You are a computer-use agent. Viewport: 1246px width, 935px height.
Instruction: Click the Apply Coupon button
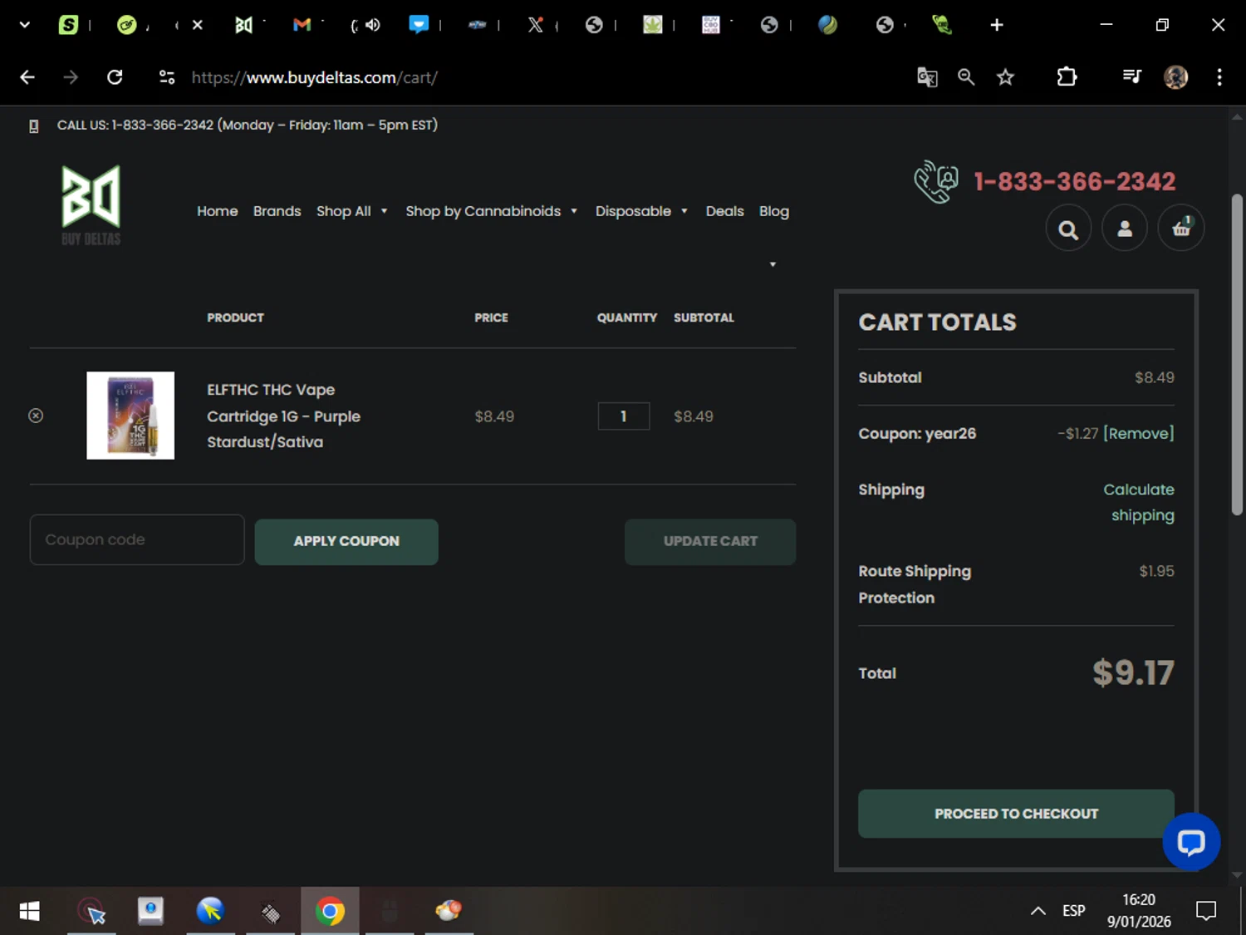click(346, 541)
